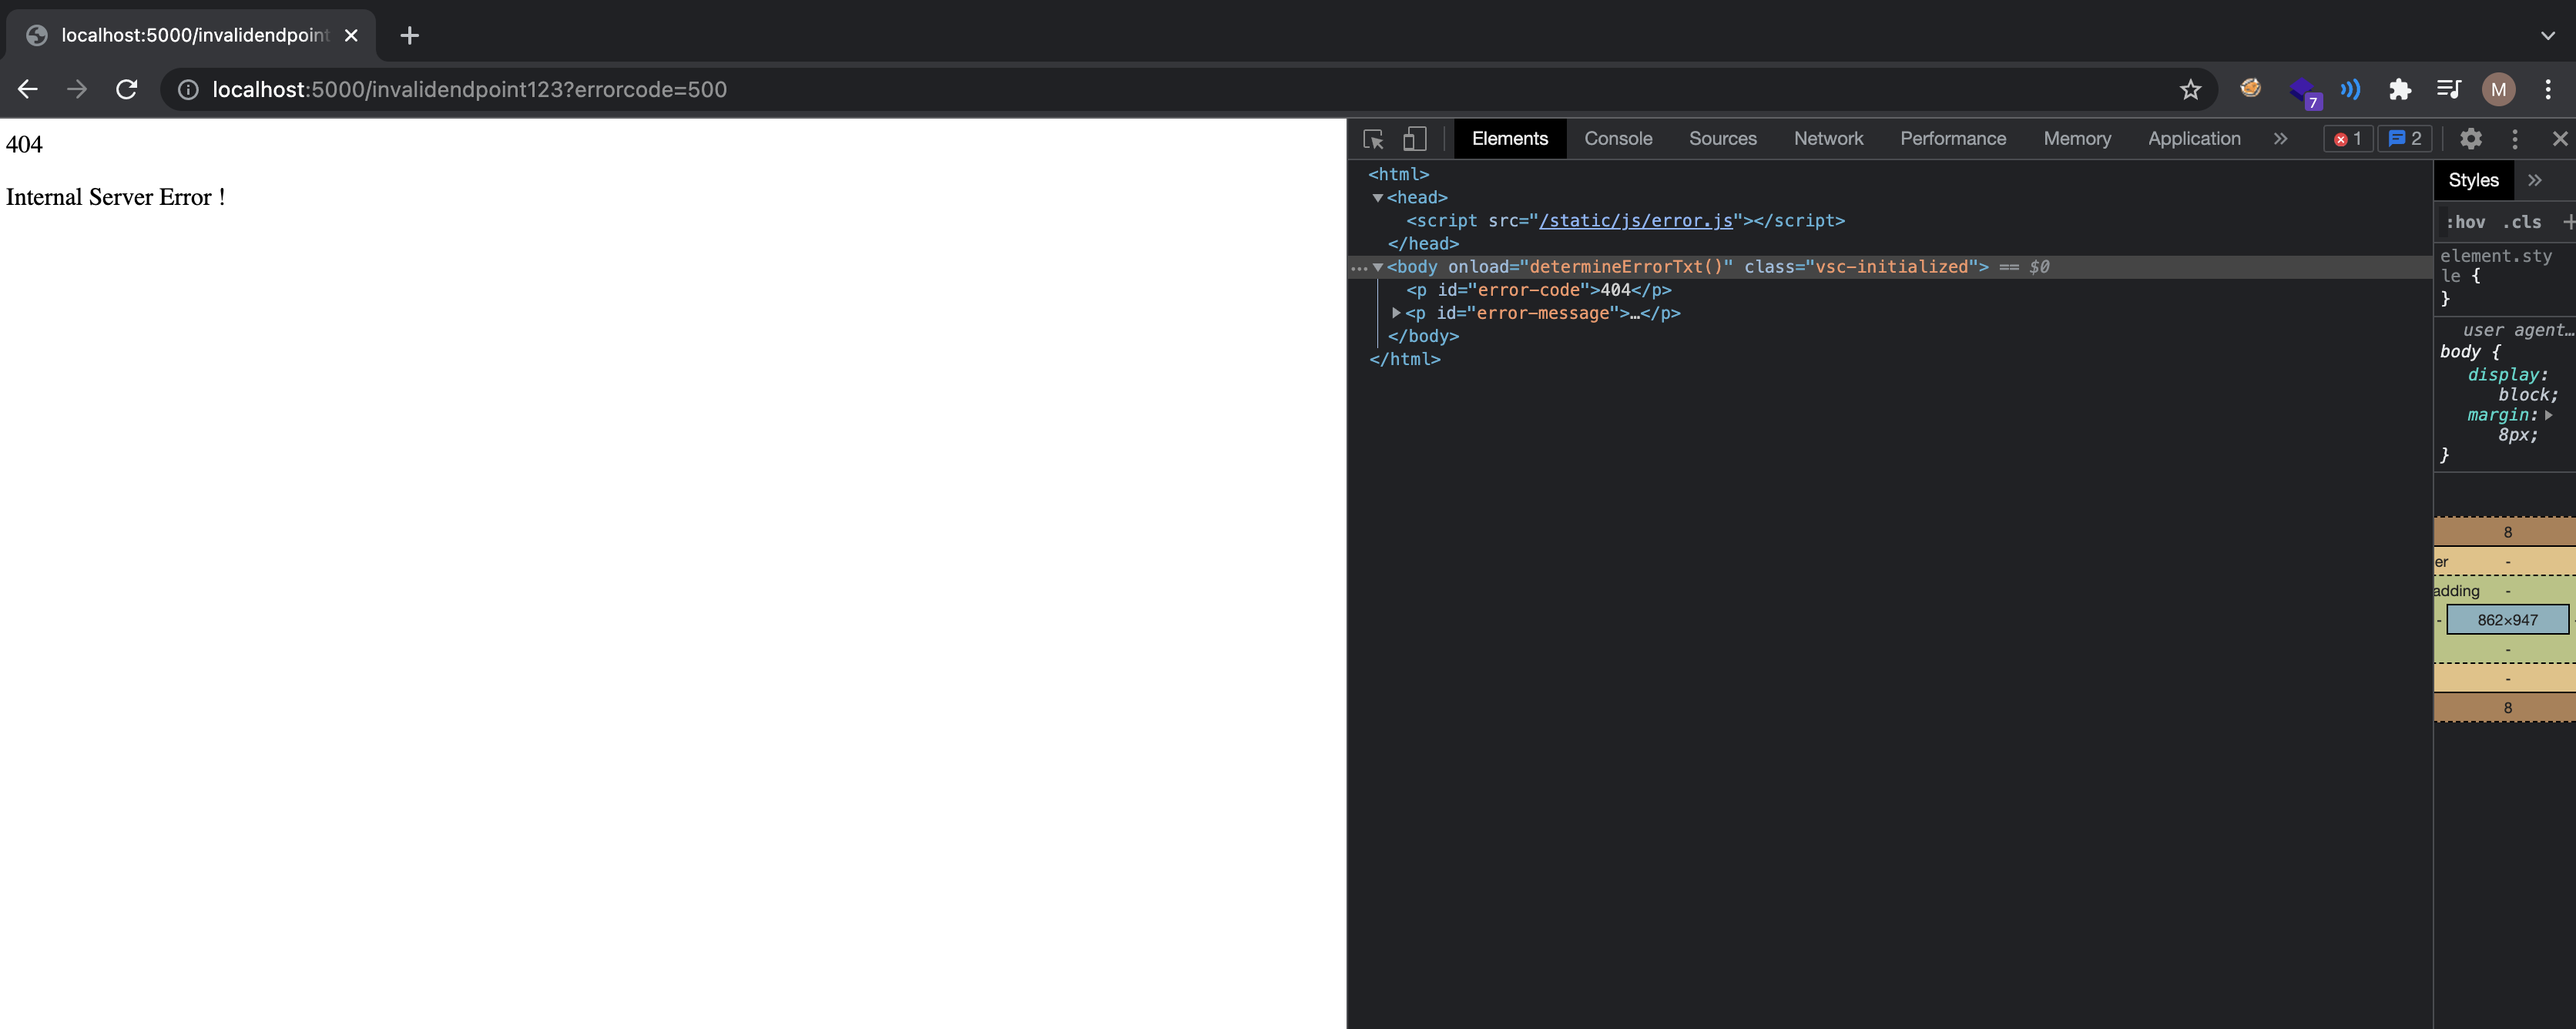This screenshot has height=1029, width=2576.
Task: Switch to the Application tab
Action: [2193, 139]
